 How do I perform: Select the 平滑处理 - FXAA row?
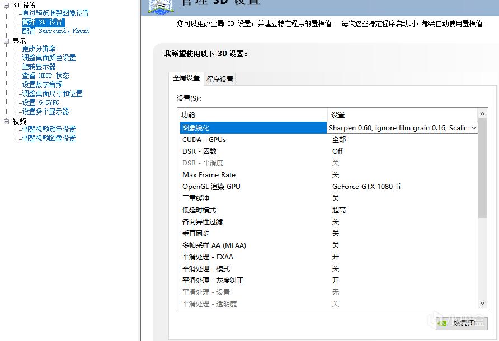point(329,257)
